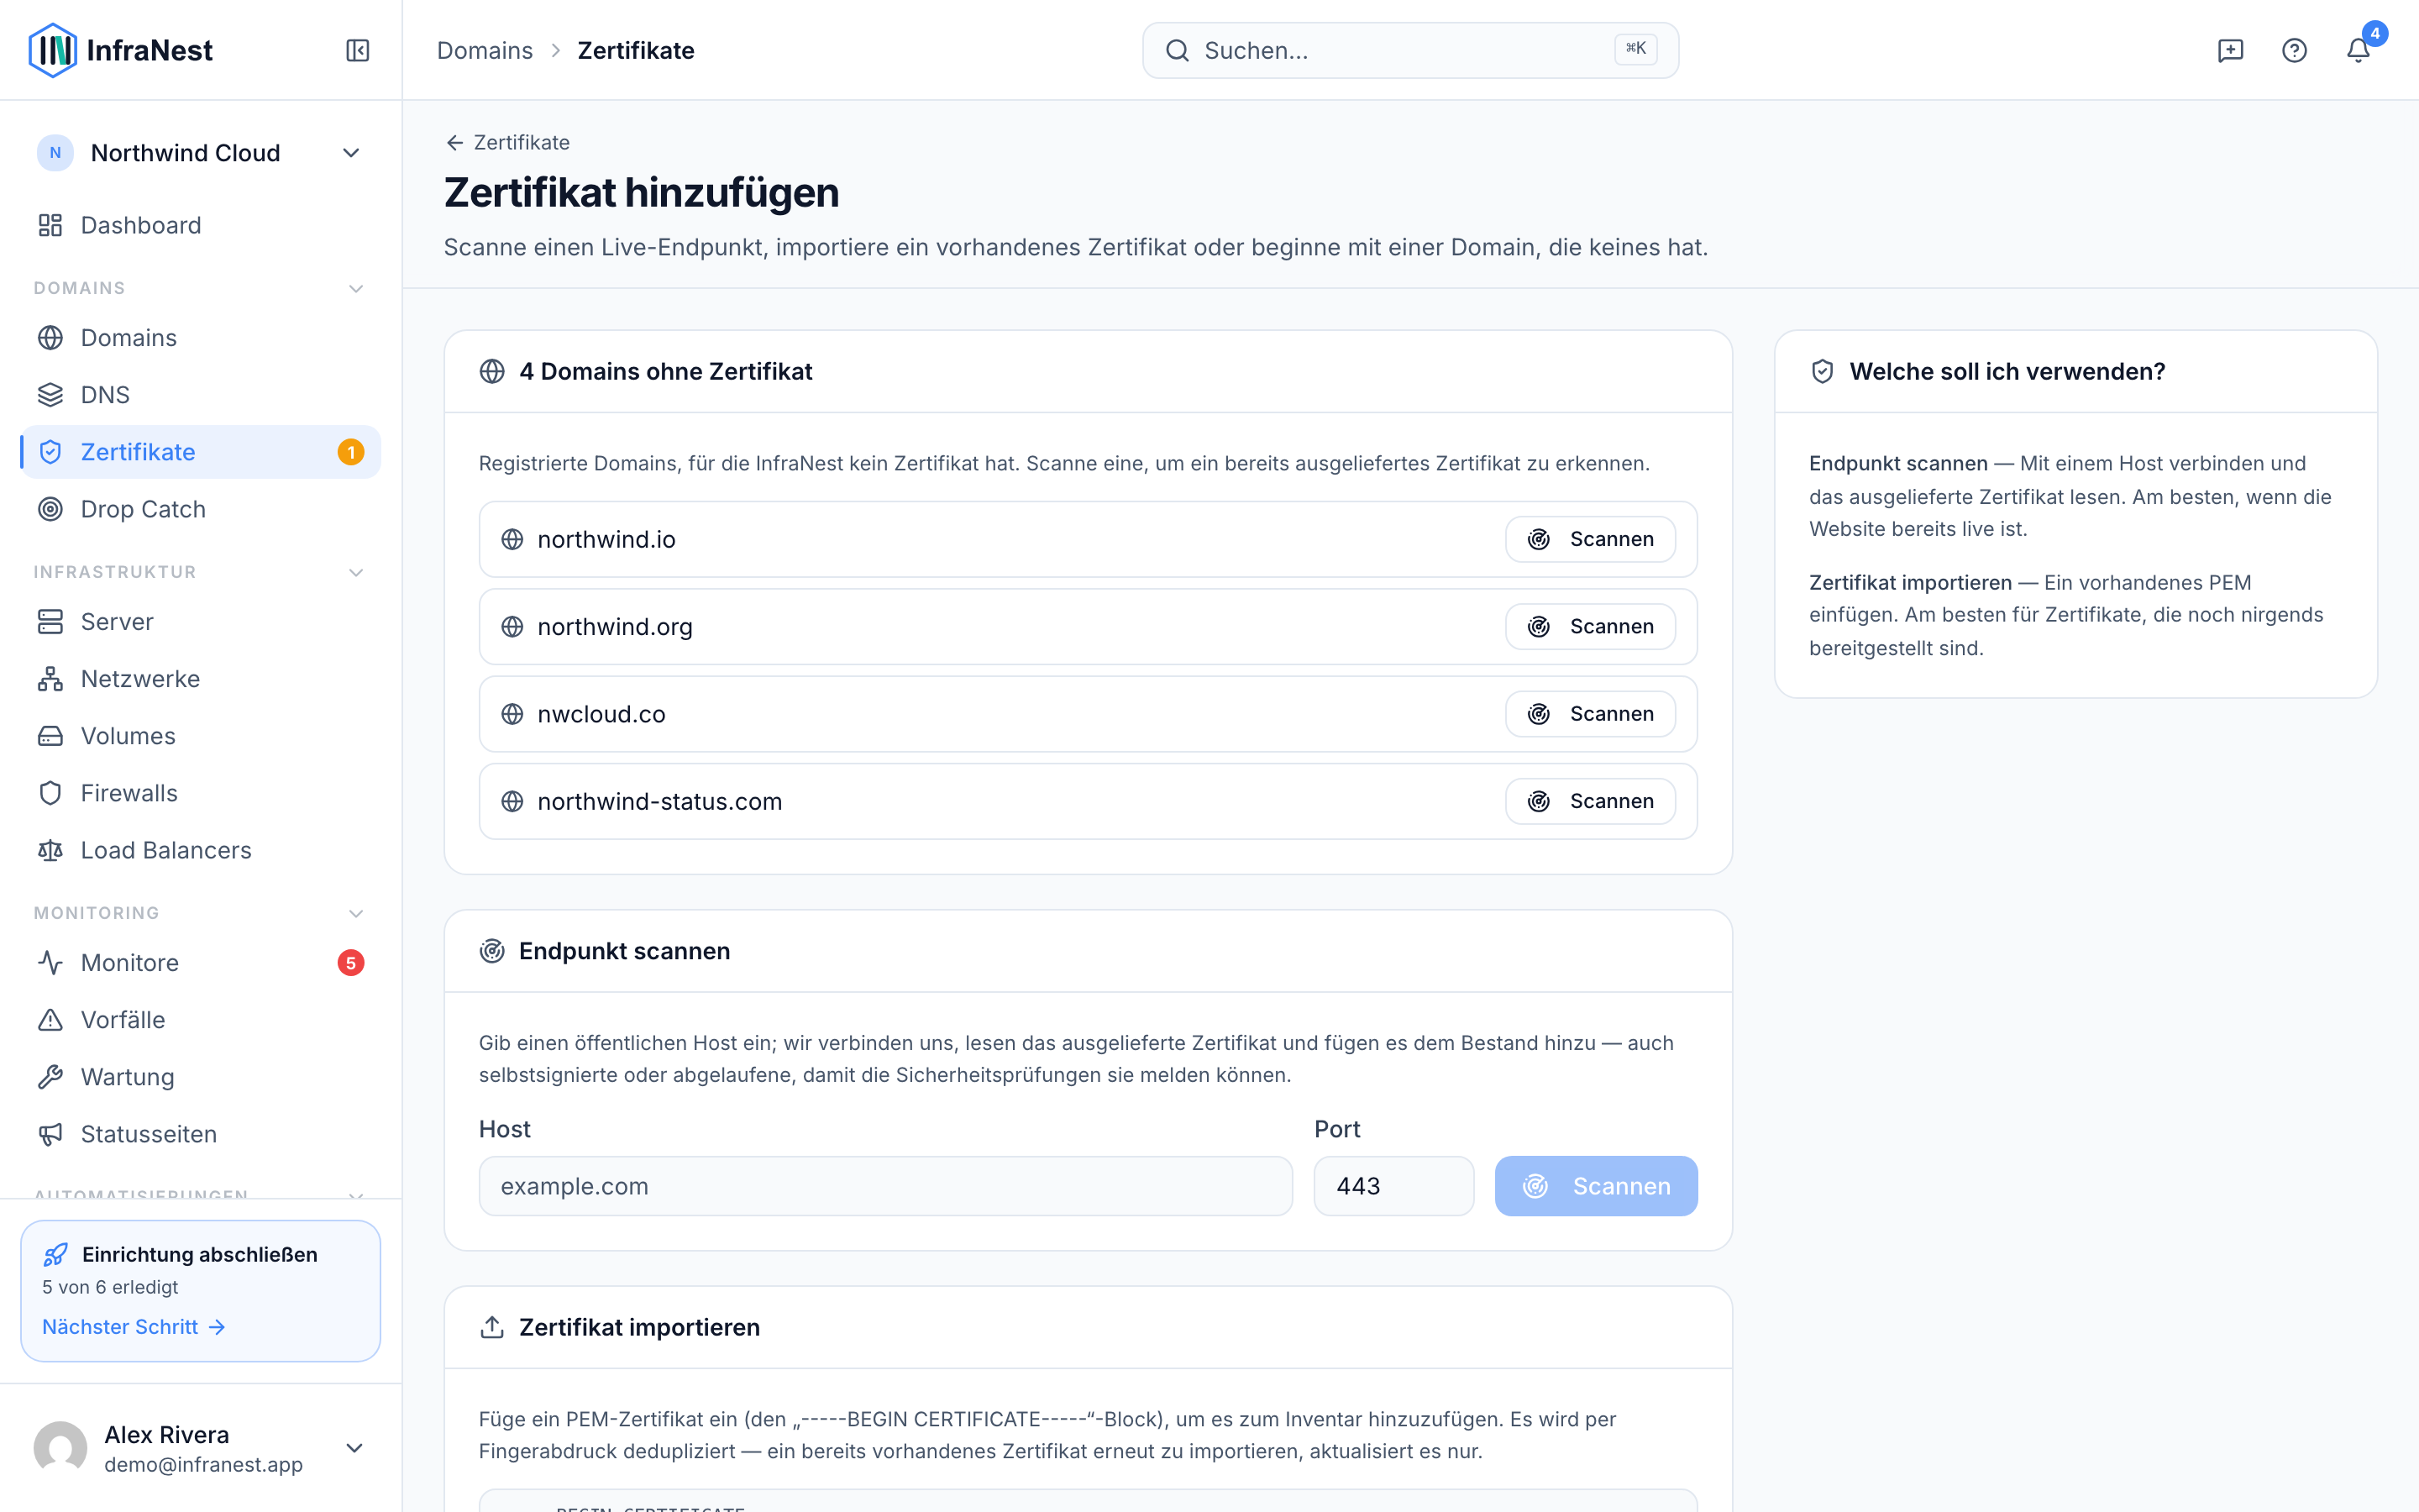Screen dimensions: 2419x1512
Task: Scan the northwind-status.com domain
Action: [1590, 801]
